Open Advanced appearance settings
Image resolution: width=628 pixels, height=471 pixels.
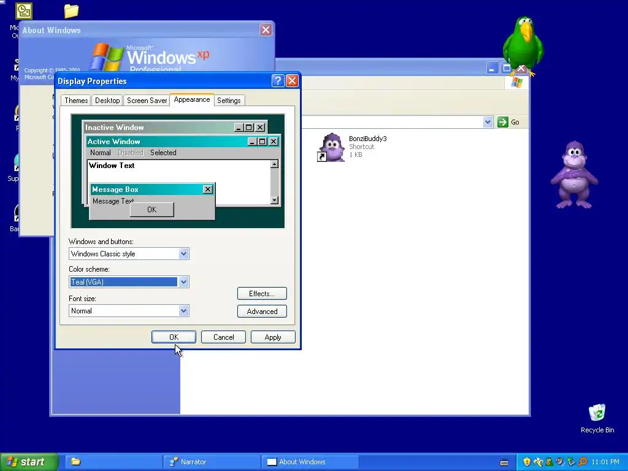[262, 311]
